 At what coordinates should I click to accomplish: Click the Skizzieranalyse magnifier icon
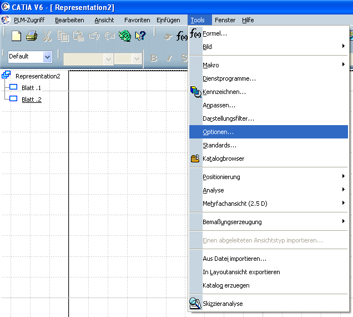point(195,304)
